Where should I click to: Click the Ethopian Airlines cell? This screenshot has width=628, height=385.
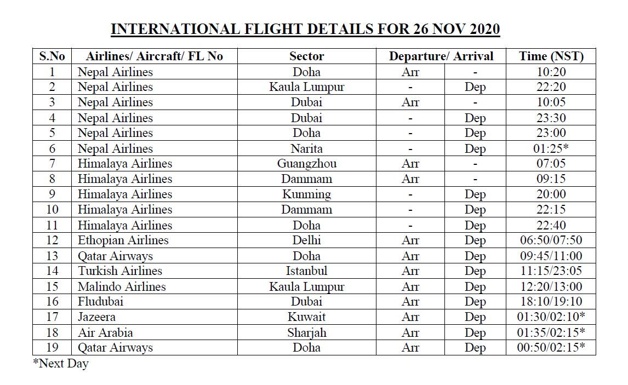[x=123, y=240]
